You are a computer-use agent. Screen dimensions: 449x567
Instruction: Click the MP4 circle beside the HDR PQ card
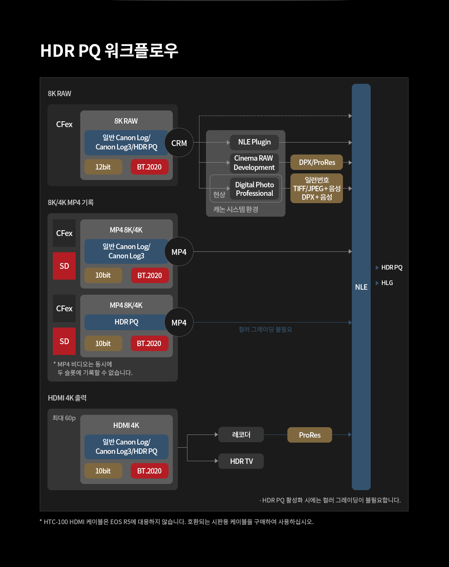coord(179,323)
